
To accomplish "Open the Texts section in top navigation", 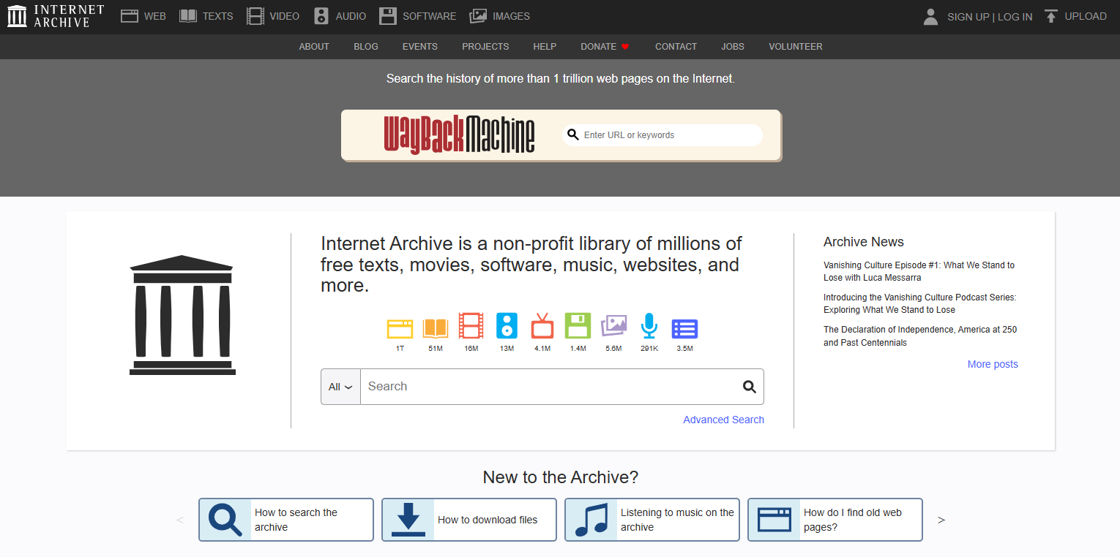I will point(206,16).
